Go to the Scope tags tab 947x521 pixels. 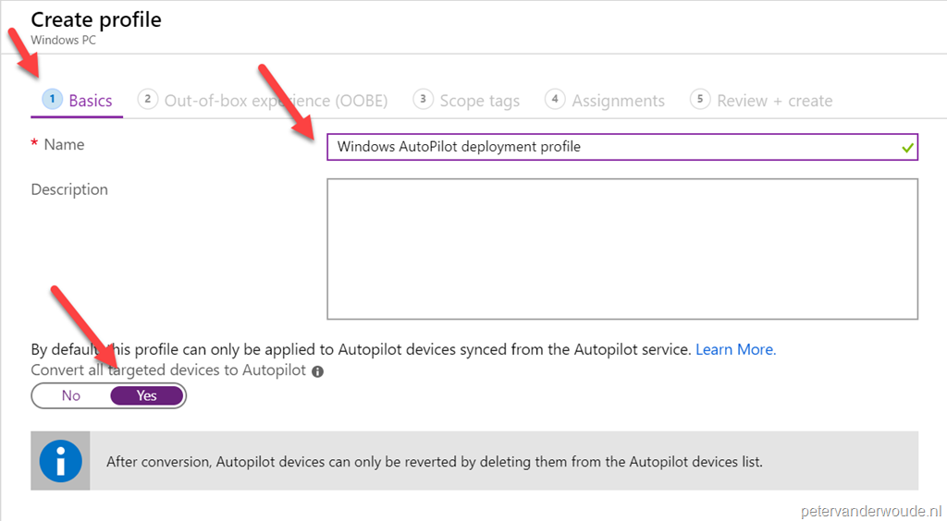[x=466, y=100]
